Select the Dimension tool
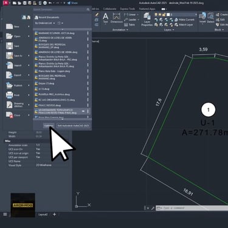The width and height of the screenshot is (228, 228). click(117, 18)
